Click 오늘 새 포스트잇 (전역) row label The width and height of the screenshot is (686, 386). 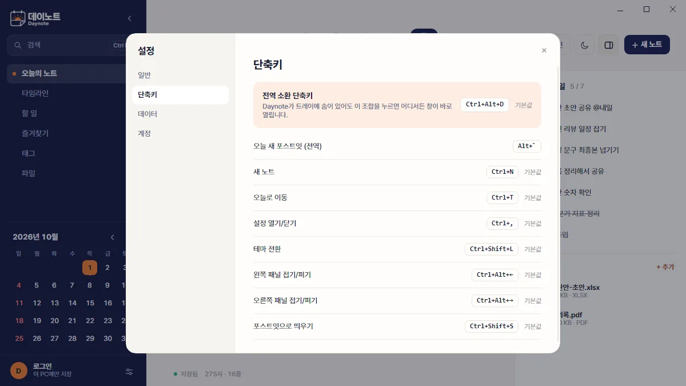coord(288,146)
